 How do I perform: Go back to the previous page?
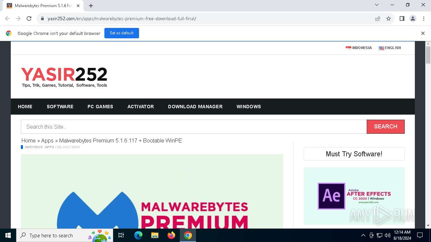point(7,18)
